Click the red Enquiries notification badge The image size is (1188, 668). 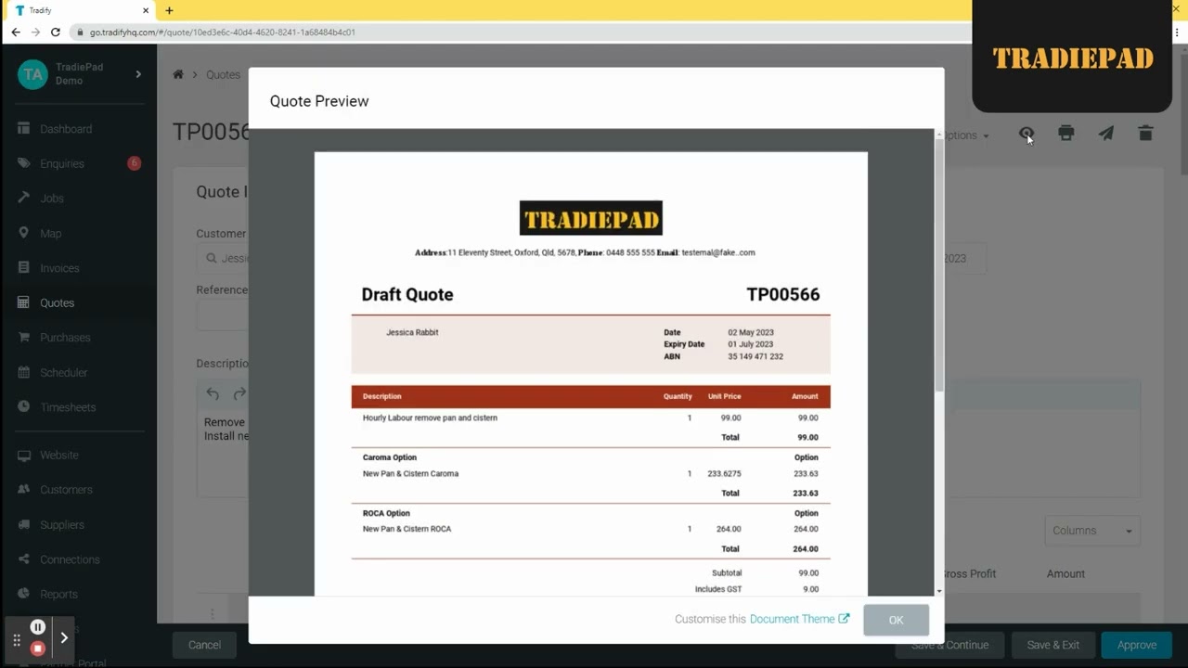(134, 163)
